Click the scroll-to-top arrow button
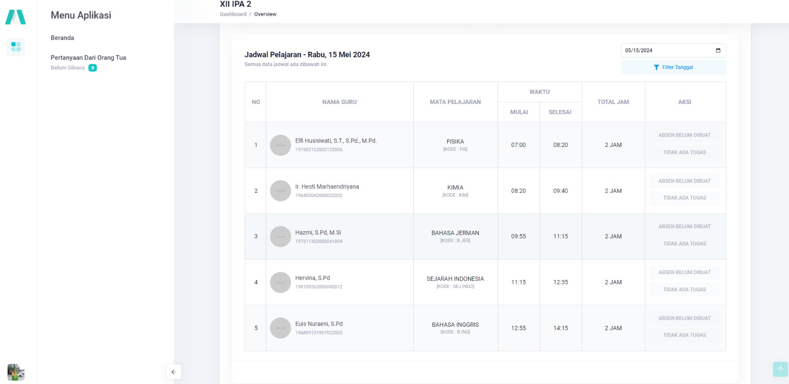 780,369
